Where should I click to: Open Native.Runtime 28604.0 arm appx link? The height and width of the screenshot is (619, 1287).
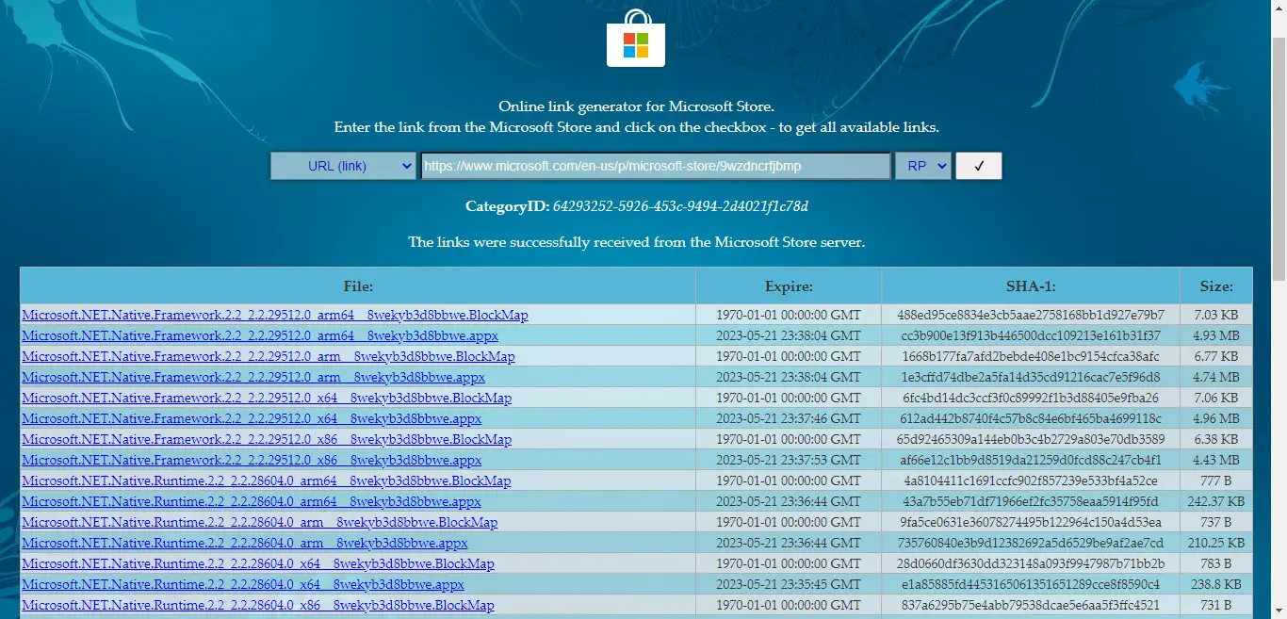(245, 543)
